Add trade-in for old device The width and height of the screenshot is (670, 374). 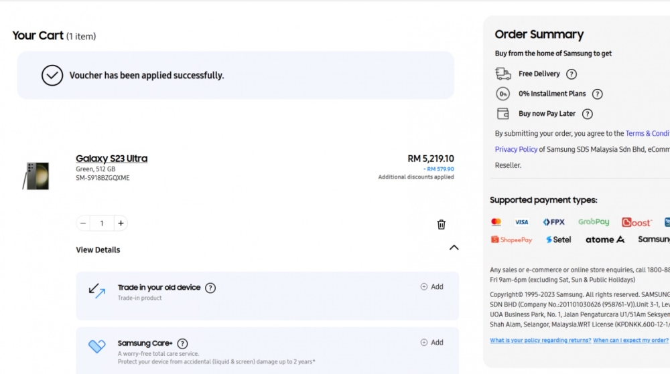432,286
